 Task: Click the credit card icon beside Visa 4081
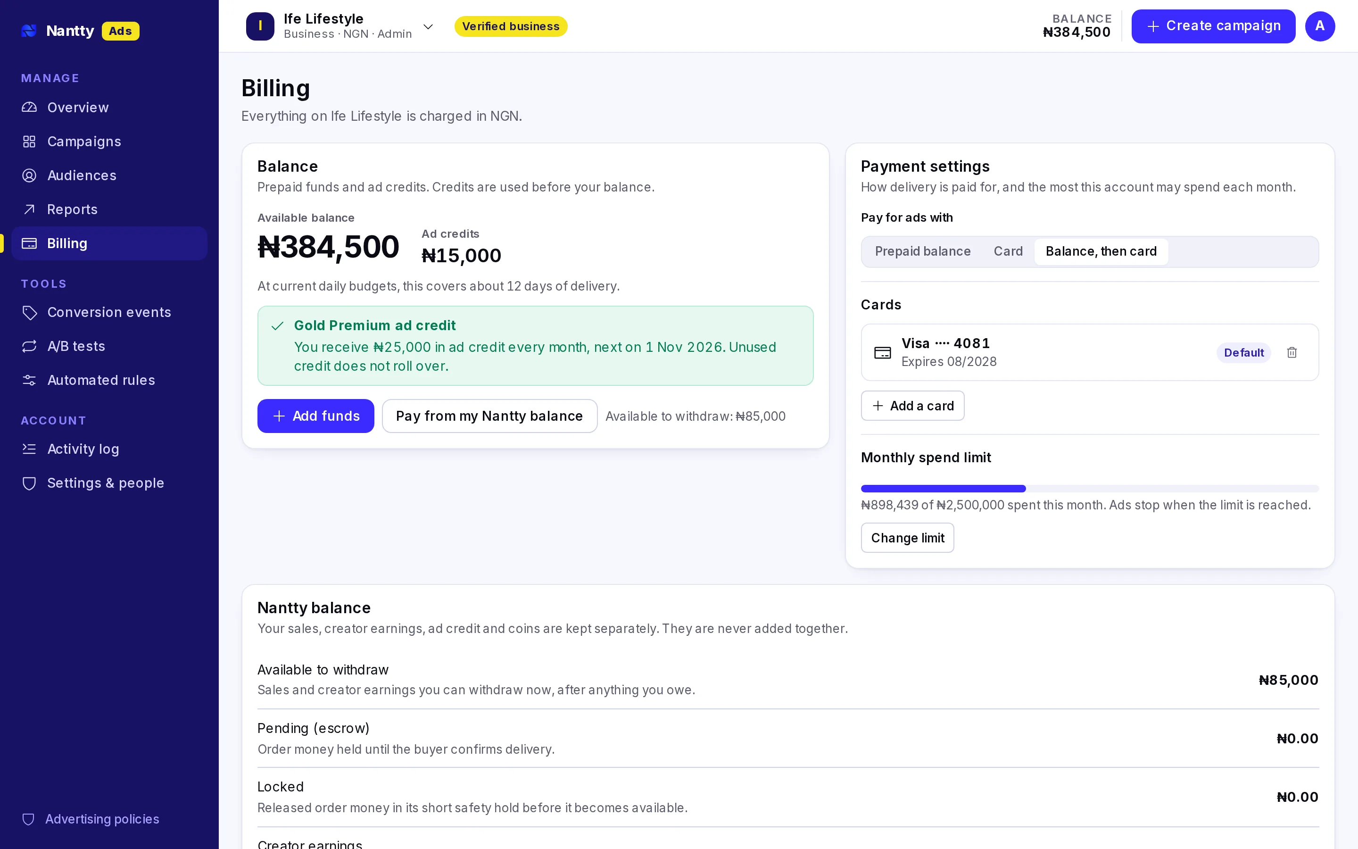[x=883, y=353]
